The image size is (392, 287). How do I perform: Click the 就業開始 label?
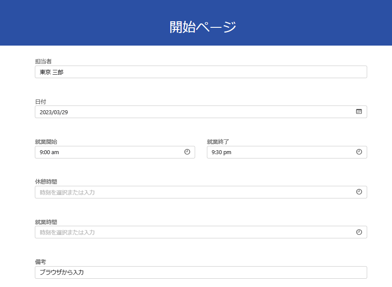click(x=46, y=142)
